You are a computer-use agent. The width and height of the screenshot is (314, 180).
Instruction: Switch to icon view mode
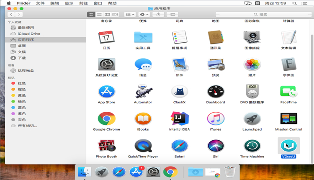(x=91, y=14)
